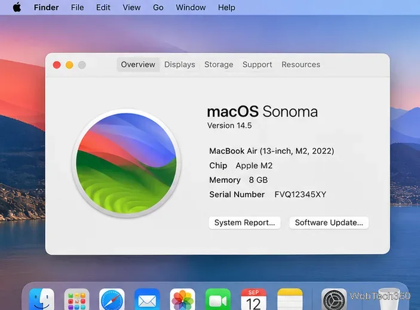
Task: Click the System Report... button
Action: 244,222
